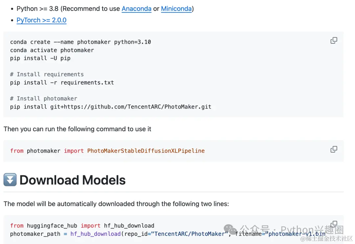Click the down-arrow emoji beside Download Models
The width and height of the screenshot is (355, 244).
coord(10,180)
